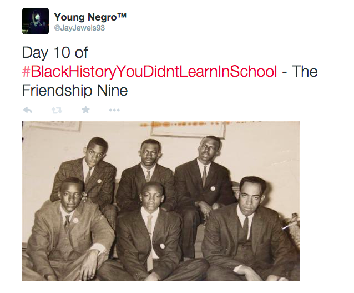Click the lapel button on the center front jacket

(x=162, y=246)
